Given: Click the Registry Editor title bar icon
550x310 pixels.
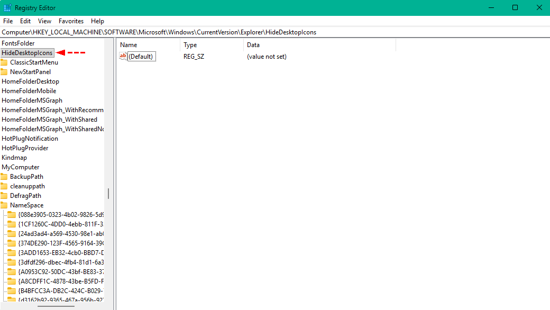Looking at the screenshot, I should coord(7,8).
